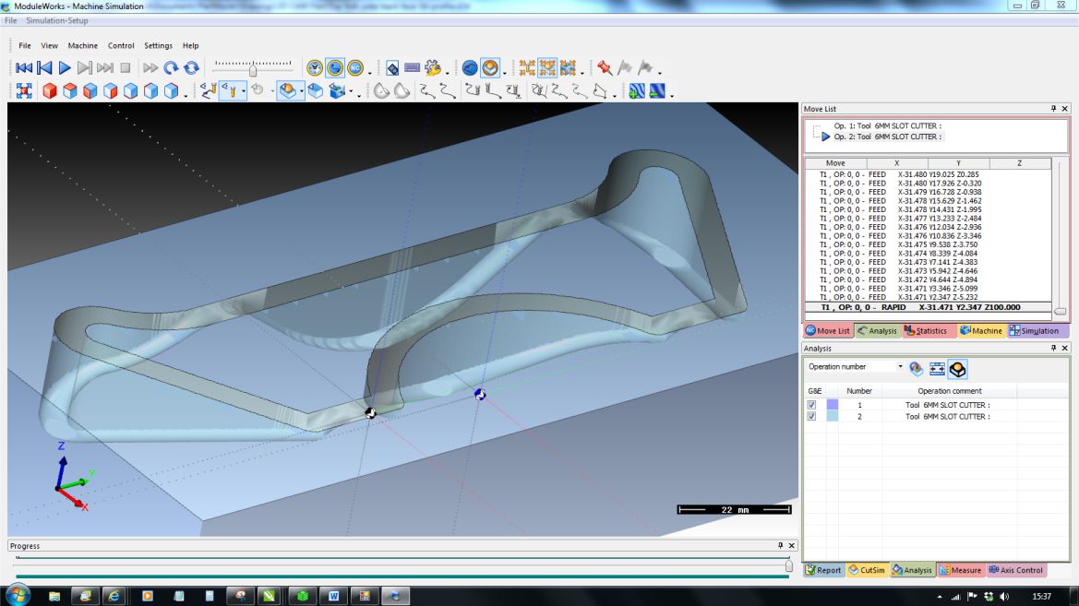Uncheck the G&E checkbox for operation 2
The height and width of the screenshot is (606, 1079).
pos(810,415)
